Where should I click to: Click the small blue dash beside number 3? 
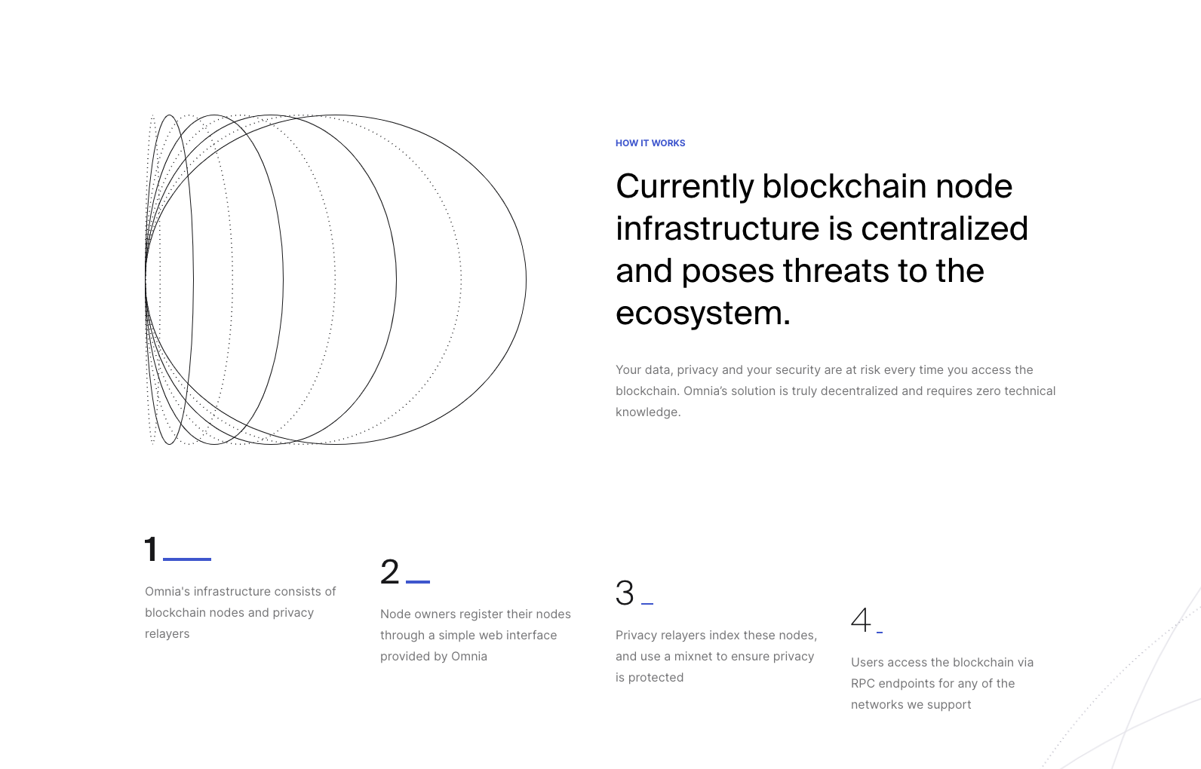(x=647, y=604)
